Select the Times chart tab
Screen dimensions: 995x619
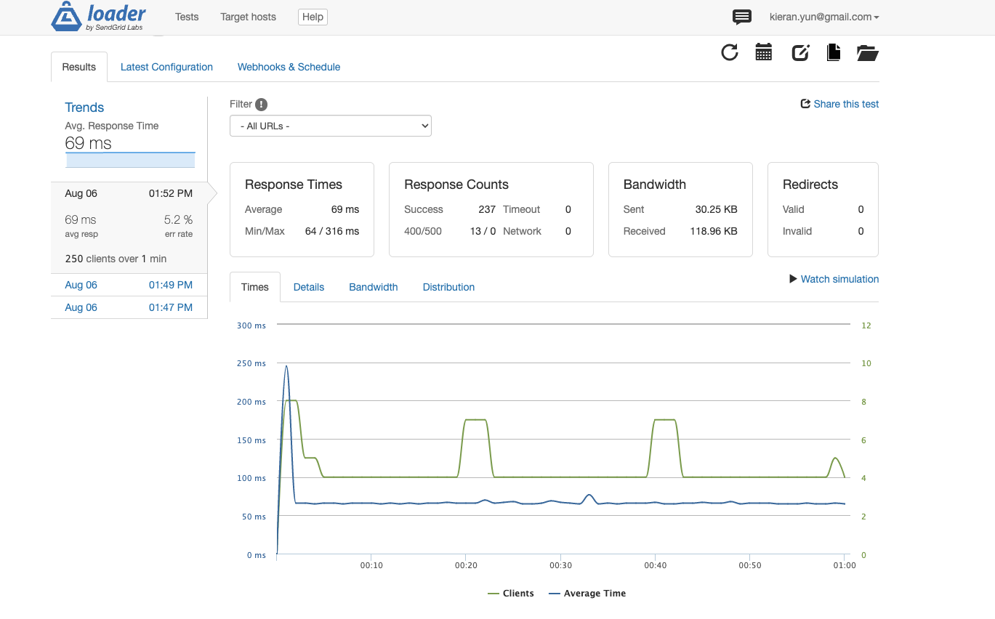click(255, 287)
